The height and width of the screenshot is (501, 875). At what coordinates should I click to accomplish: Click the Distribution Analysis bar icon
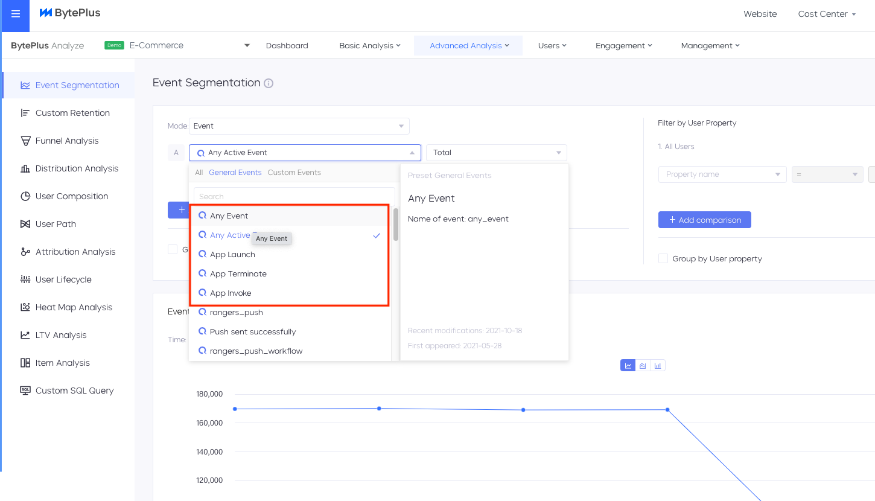click(25, 168)
